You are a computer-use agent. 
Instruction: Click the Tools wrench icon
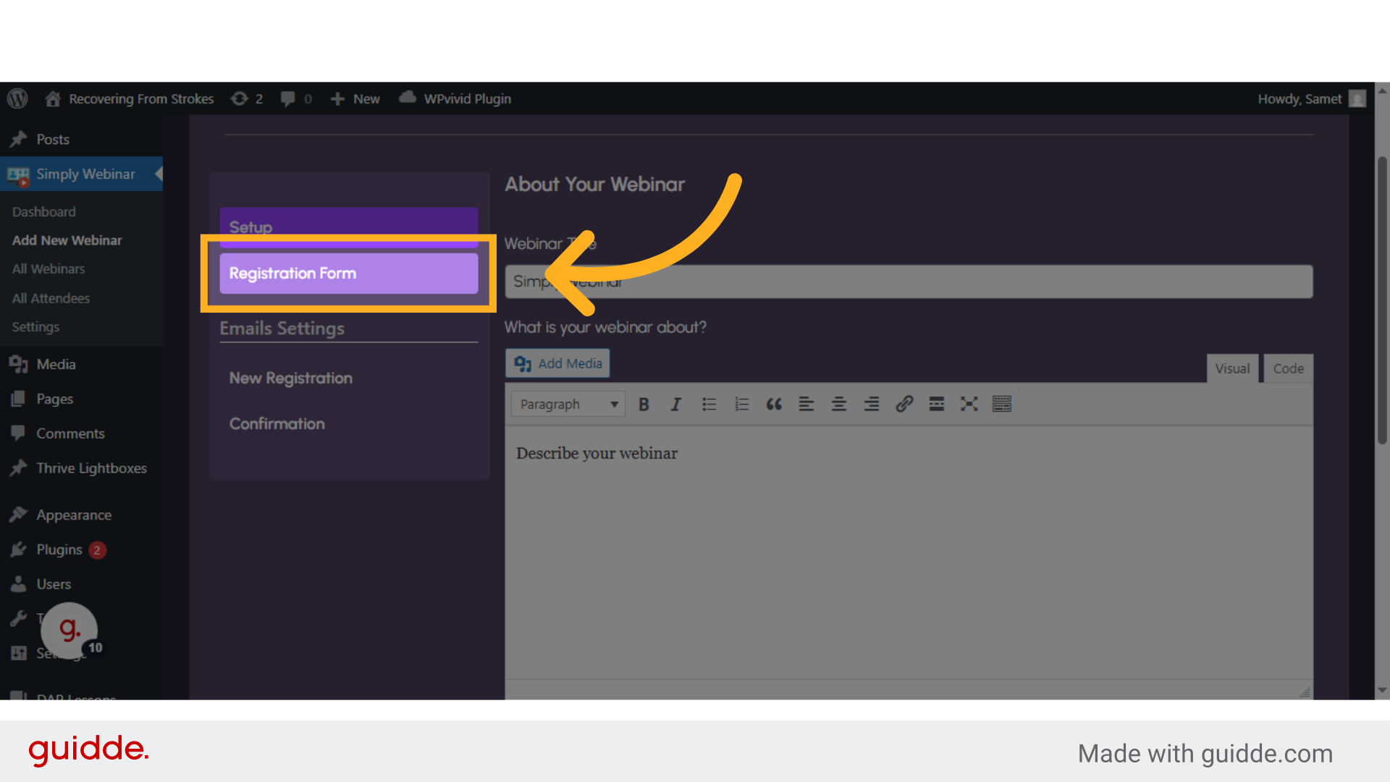point(18,618)
